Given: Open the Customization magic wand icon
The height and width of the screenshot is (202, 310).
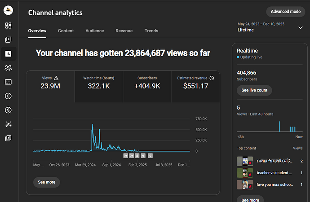Looking at the screenshot, I should [x=8, y=124].
